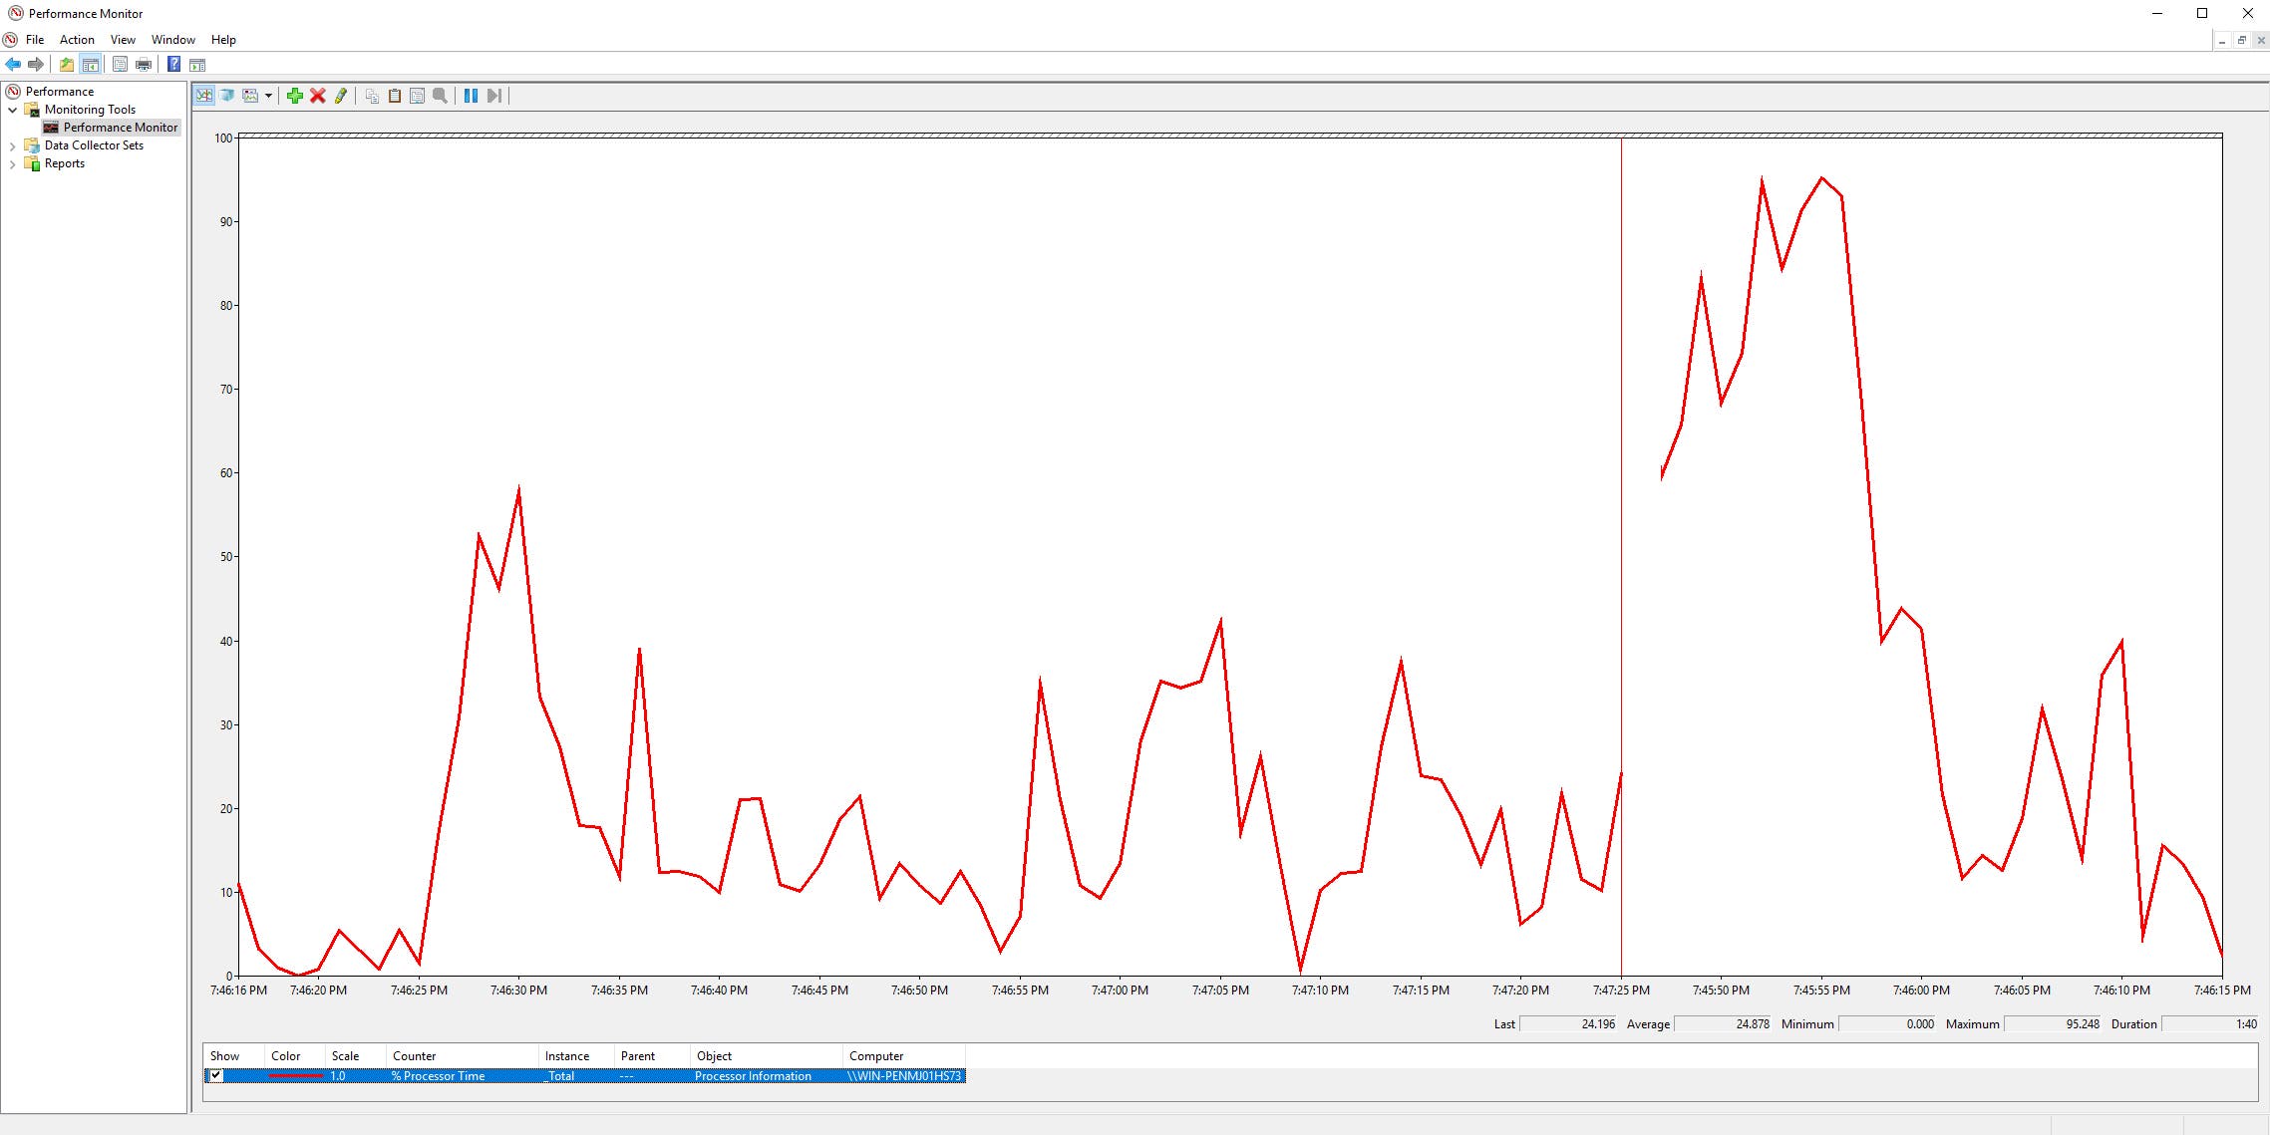Copy counter properties using the copy icon
Viewport: 2270px width, 1135px height.
click(371, 96)
